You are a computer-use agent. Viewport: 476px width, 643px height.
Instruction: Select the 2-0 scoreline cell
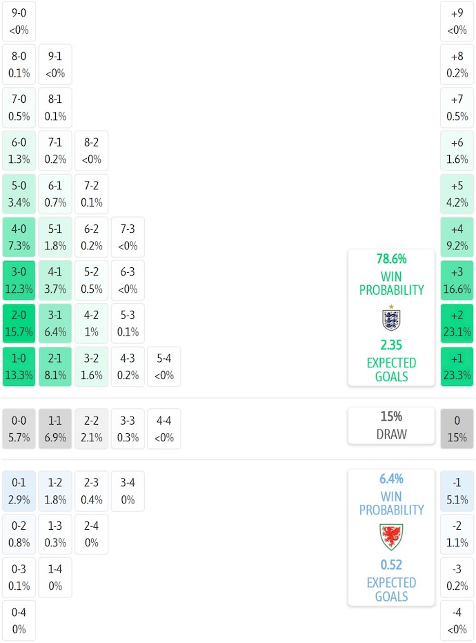click(19, 323)
